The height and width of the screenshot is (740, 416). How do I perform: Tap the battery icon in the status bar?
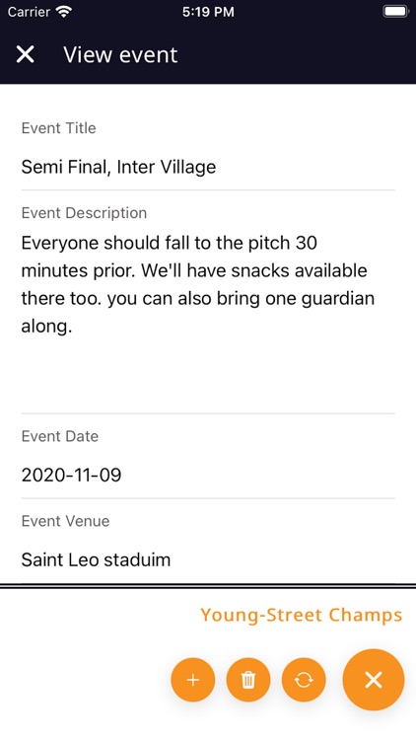tap(395, 12)
